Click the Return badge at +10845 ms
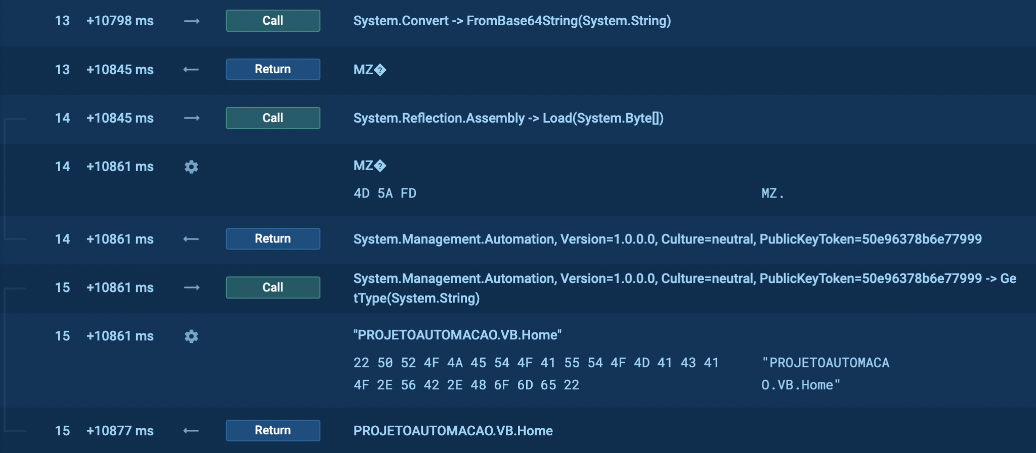 coord(273,69)
